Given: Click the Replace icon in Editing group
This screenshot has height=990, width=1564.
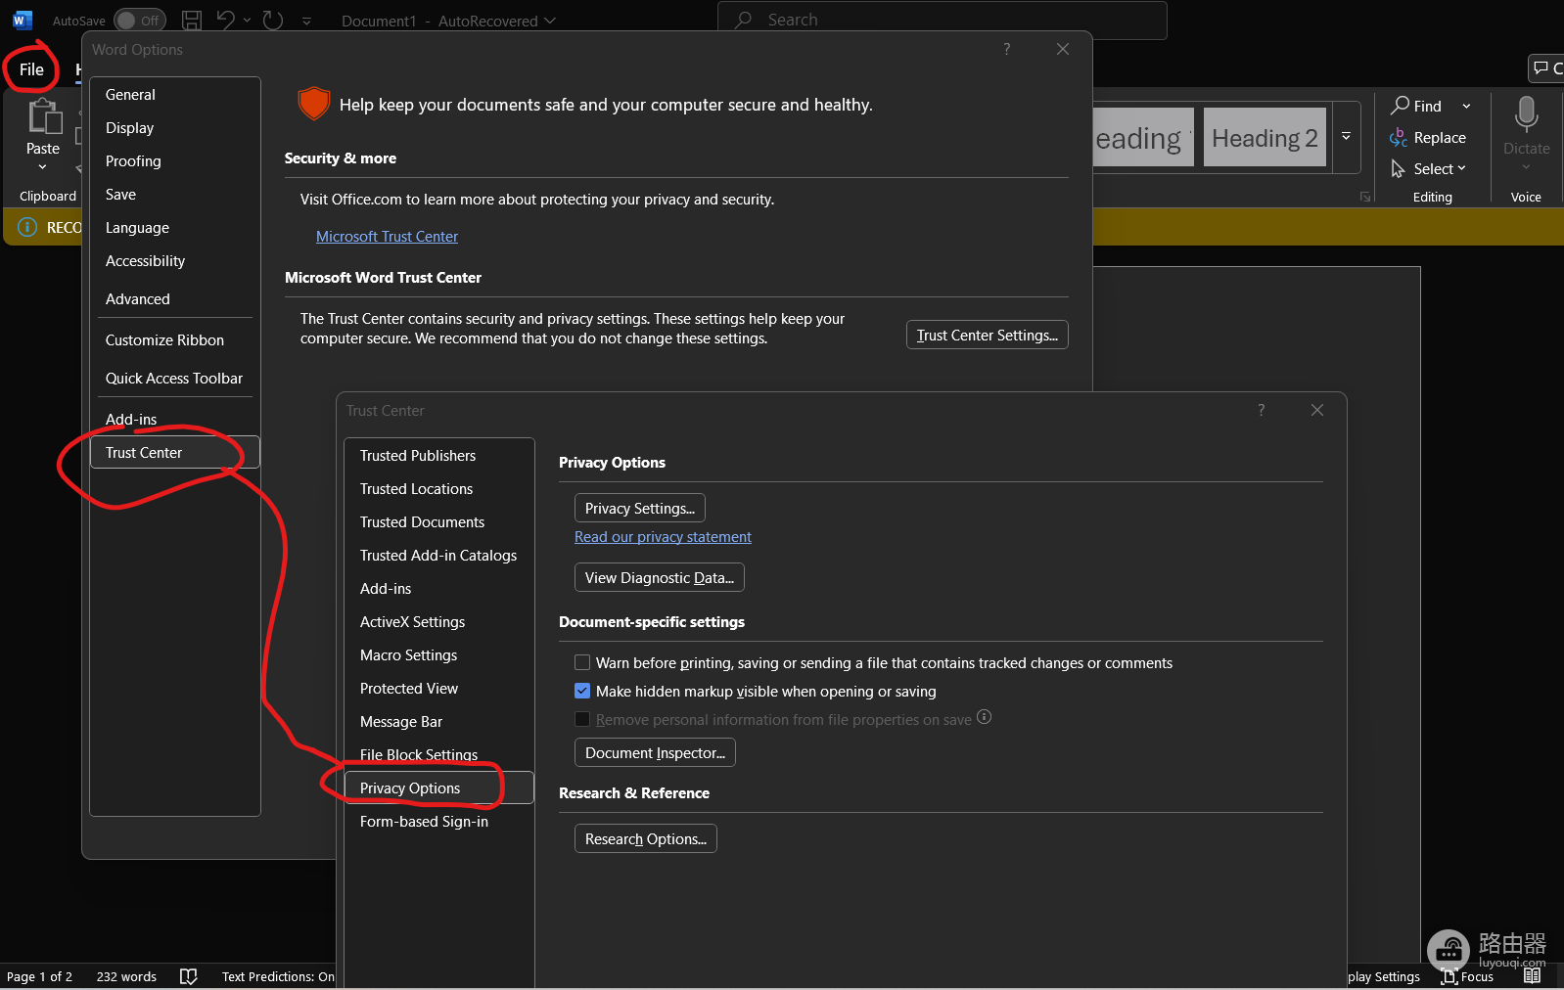Looking at the screenshot, I should [x=1399, y=138].
